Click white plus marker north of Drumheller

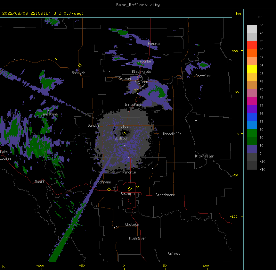click(196, 120)
